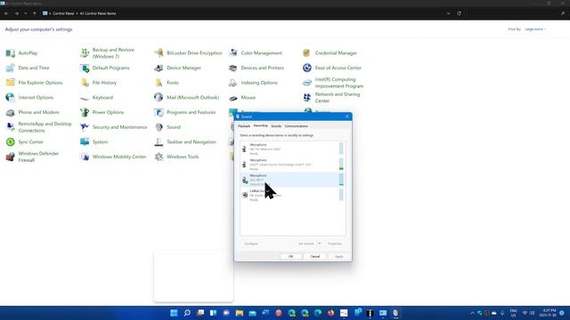Expand the Set Default dropdown arrow

pos(320,244)
